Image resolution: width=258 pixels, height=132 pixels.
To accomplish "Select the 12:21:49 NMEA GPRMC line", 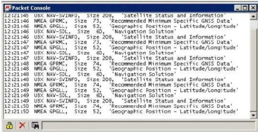I will [118, 85].
